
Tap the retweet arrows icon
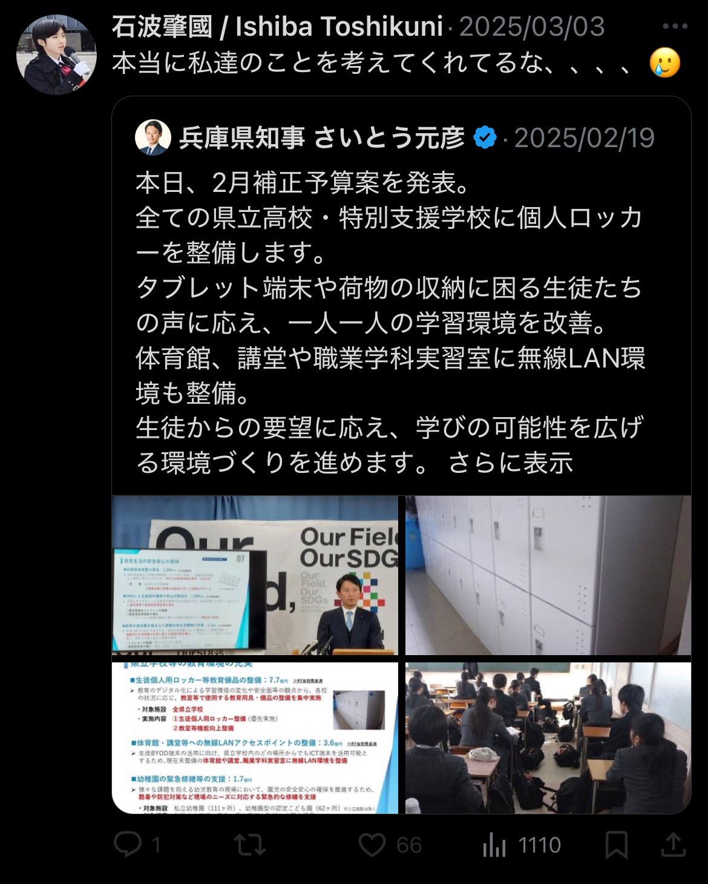click(250, 845)
